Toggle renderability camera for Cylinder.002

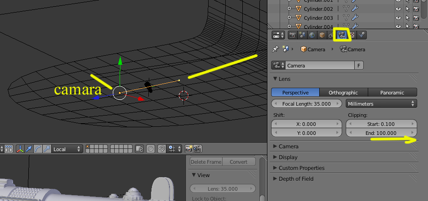[x=416, y=9]
